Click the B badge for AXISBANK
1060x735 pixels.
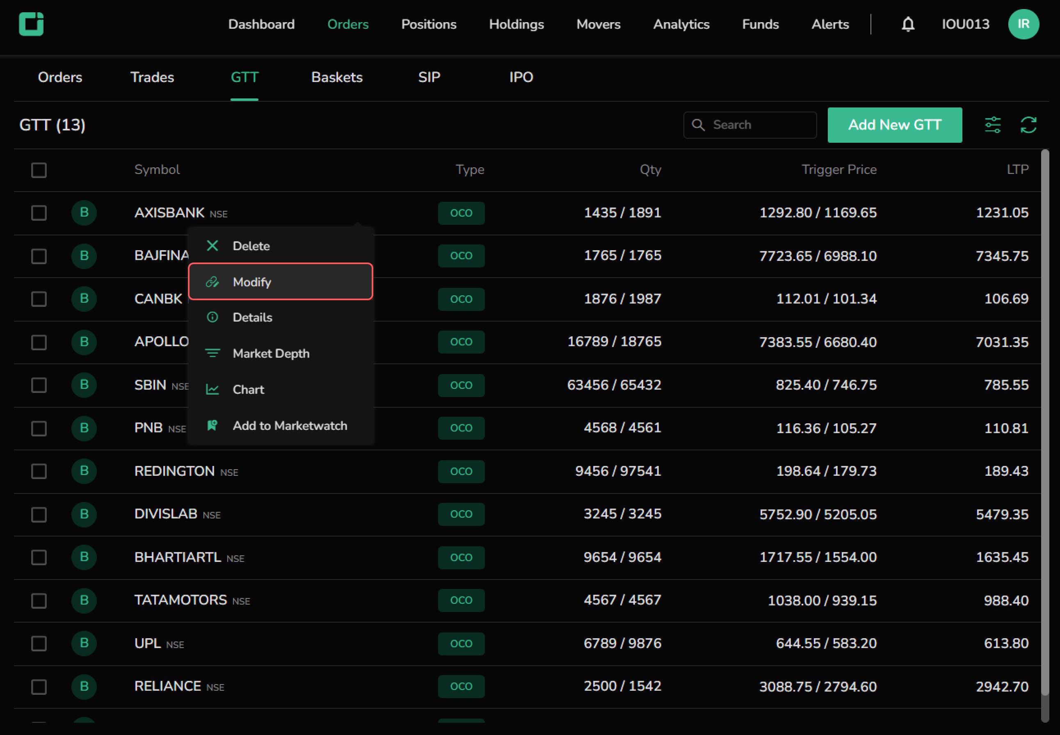coord(84,212)
